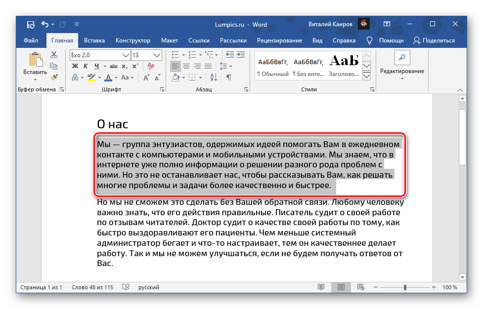Viewport: 483px width, 309px height.
Task: Activate the Format Painter brush
Action: 54,77
